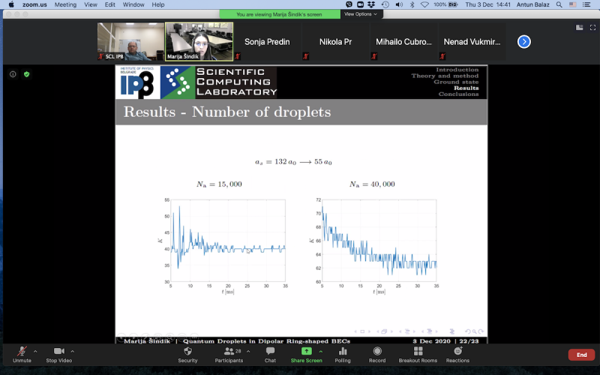
Task: Open Reactions emoji picker
Action: click(x=457, y=354)
